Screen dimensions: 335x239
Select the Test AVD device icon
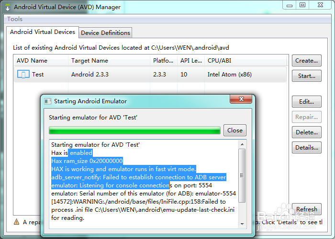23,75
